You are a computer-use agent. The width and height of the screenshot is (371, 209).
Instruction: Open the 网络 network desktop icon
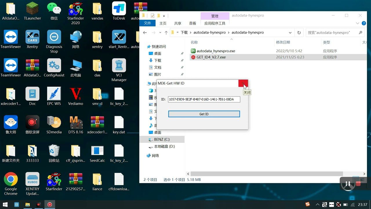click(x=75, y=39)
